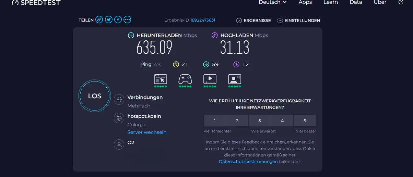Click the upload latency icon beside 12

click(236, 64)
